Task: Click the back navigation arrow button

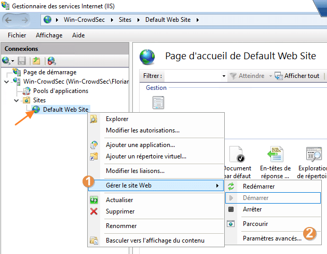Action: [11, 20]
